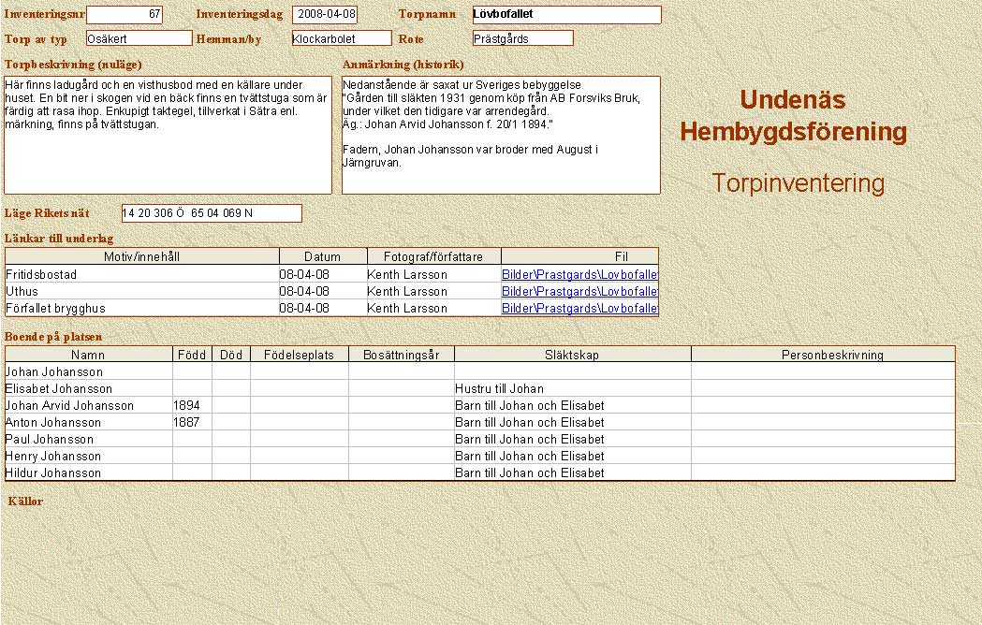Select the Läge Rikets nät coordinates field

[212, 213]
